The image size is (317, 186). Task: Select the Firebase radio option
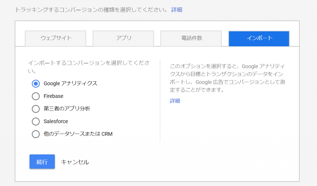36,96
